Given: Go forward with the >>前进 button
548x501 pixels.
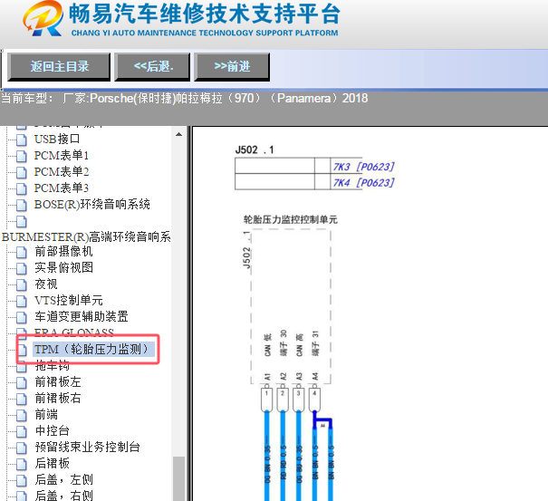Looking at the screenshot, I should point(232,66).
